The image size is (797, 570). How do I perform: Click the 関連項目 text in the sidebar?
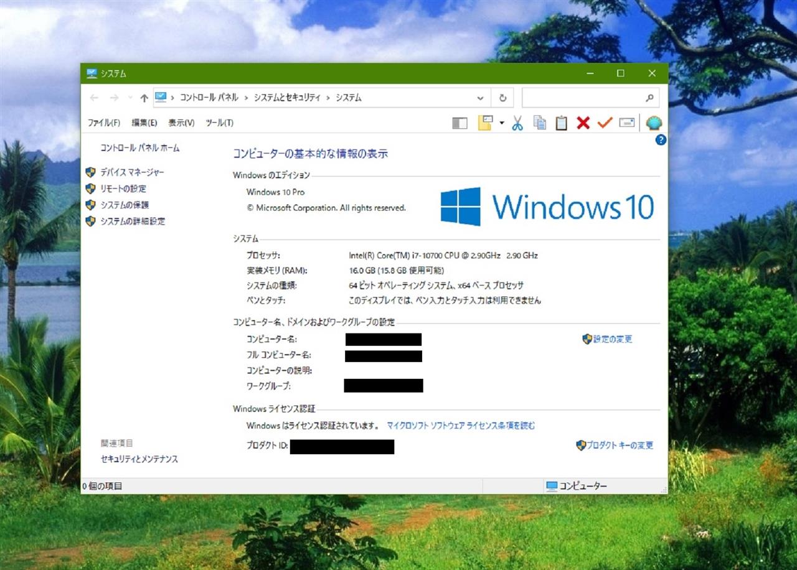point(117,443)
